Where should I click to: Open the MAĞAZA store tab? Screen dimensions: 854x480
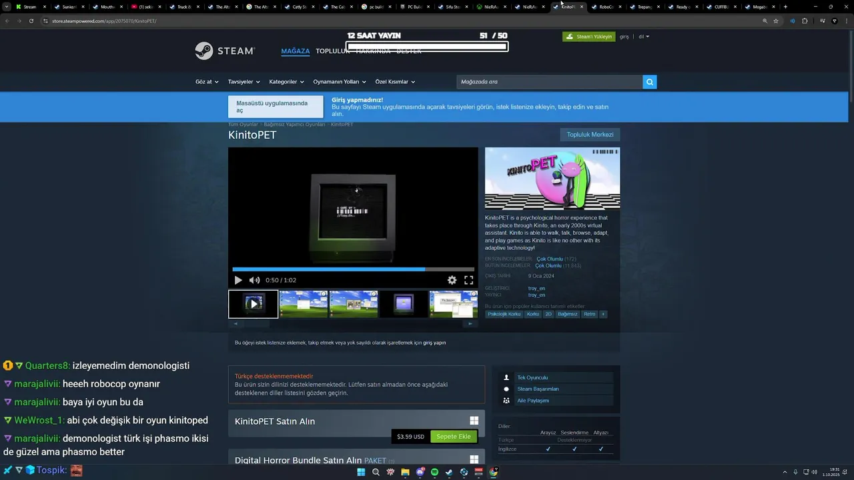(x=296, y=51)
